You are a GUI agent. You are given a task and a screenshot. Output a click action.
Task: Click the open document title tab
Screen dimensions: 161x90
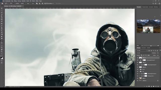click(x=13, y=6)
